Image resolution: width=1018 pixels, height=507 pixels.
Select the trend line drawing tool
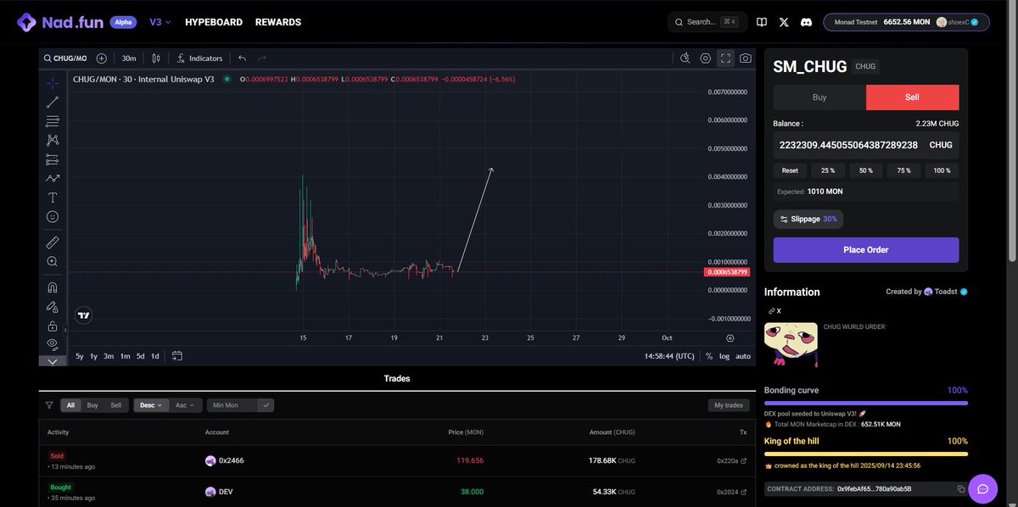pos(53,102)
